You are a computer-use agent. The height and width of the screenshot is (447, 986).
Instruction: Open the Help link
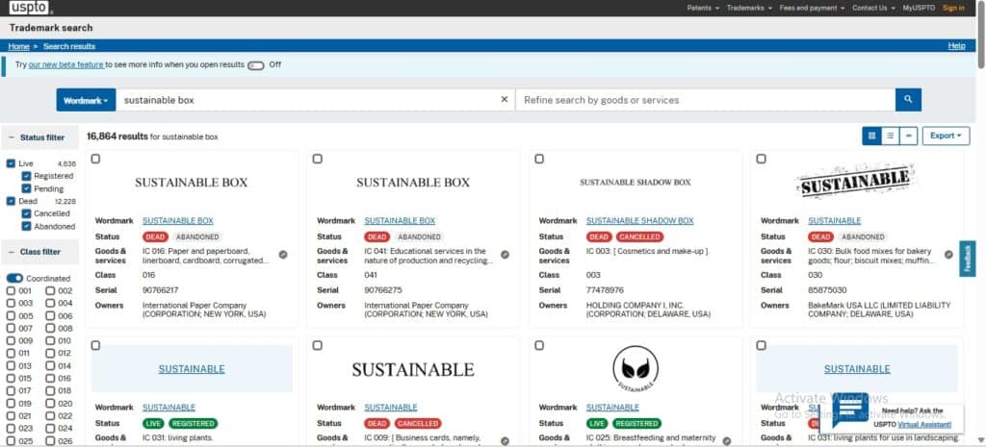tap(956, 46)
